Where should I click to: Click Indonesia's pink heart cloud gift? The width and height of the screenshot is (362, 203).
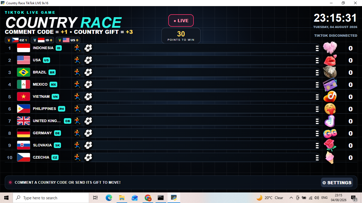coord(330,48)
